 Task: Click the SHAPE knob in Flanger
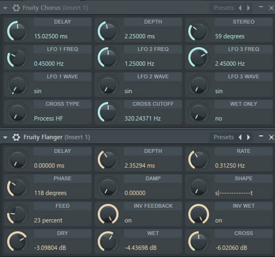tap(199, 187)
